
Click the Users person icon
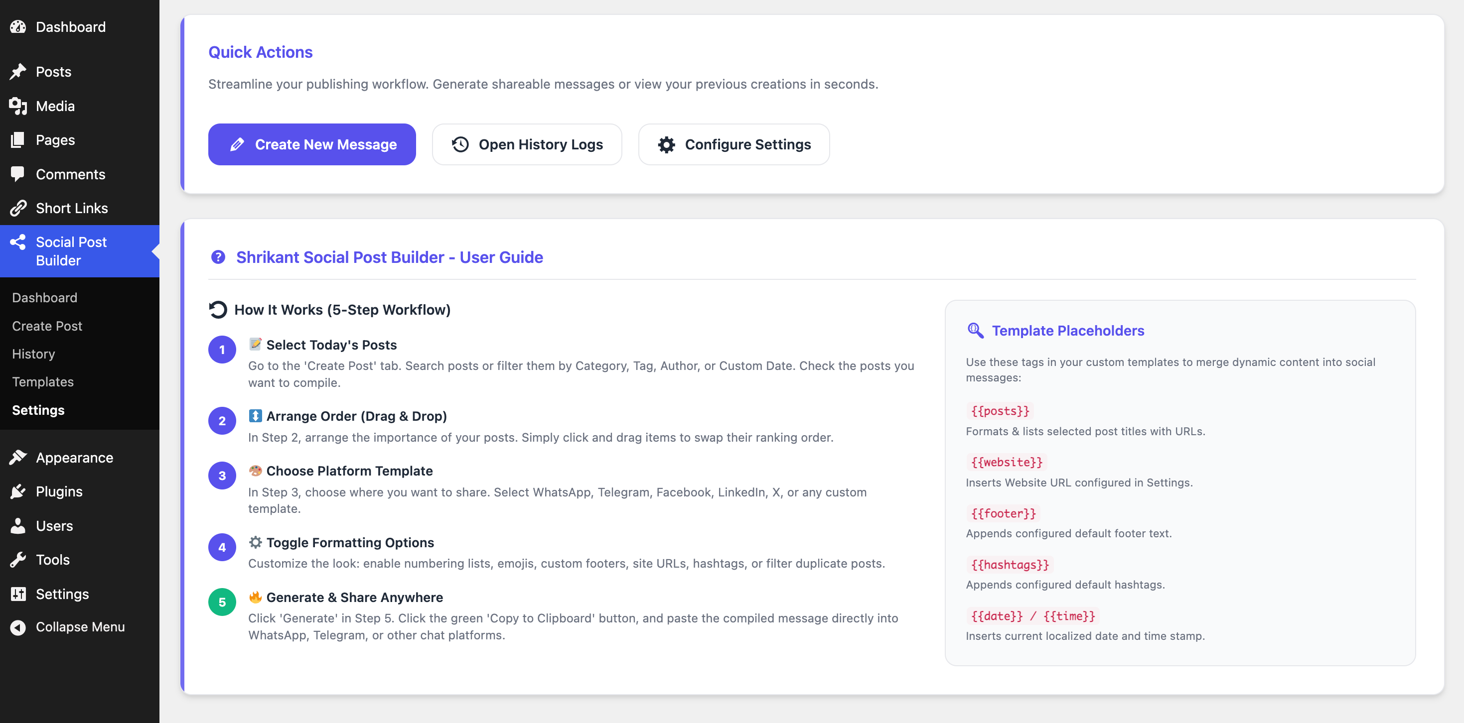18,525
